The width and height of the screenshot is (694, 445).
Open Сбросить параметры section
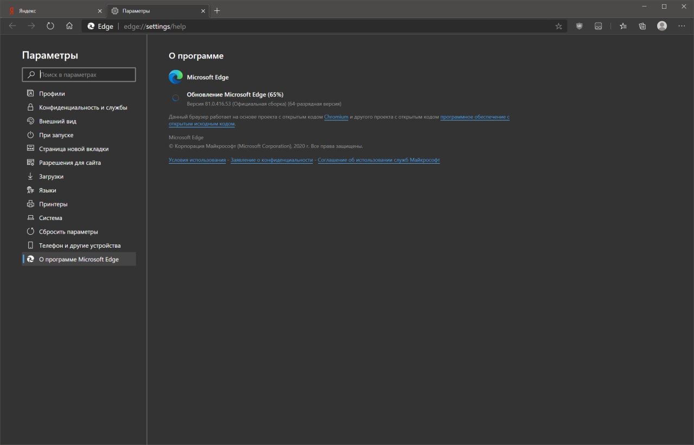[x=79, y=232]
